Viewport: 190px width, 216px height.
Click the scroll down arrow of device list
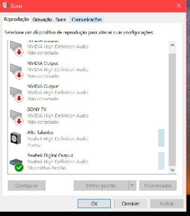click(173, 170)
